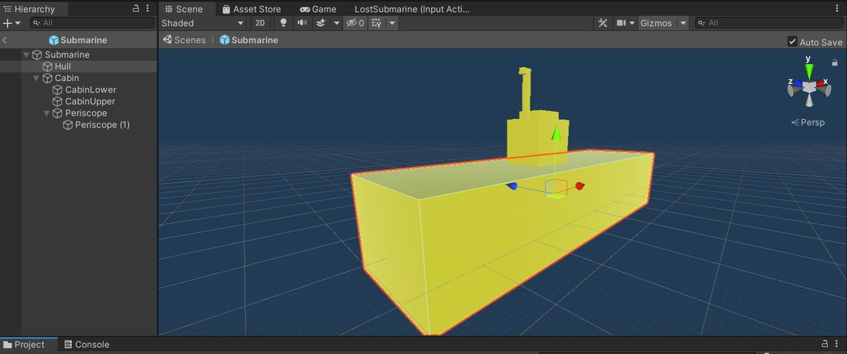
Task: Open the scene camera settings icon
Action: (x=621, y=23)
